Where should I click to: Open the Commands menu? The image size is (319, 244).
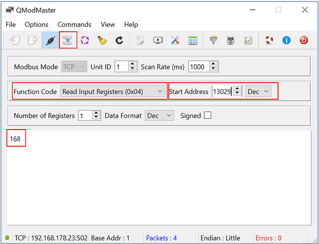point(74,24)
